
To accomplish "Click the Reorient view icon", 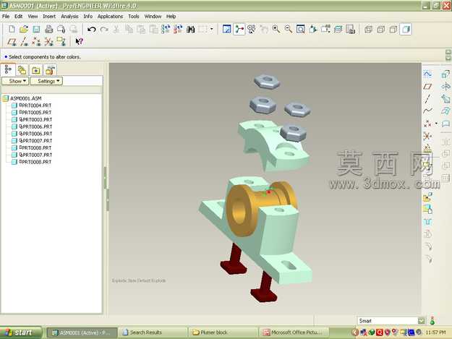I will coord(313,30).
